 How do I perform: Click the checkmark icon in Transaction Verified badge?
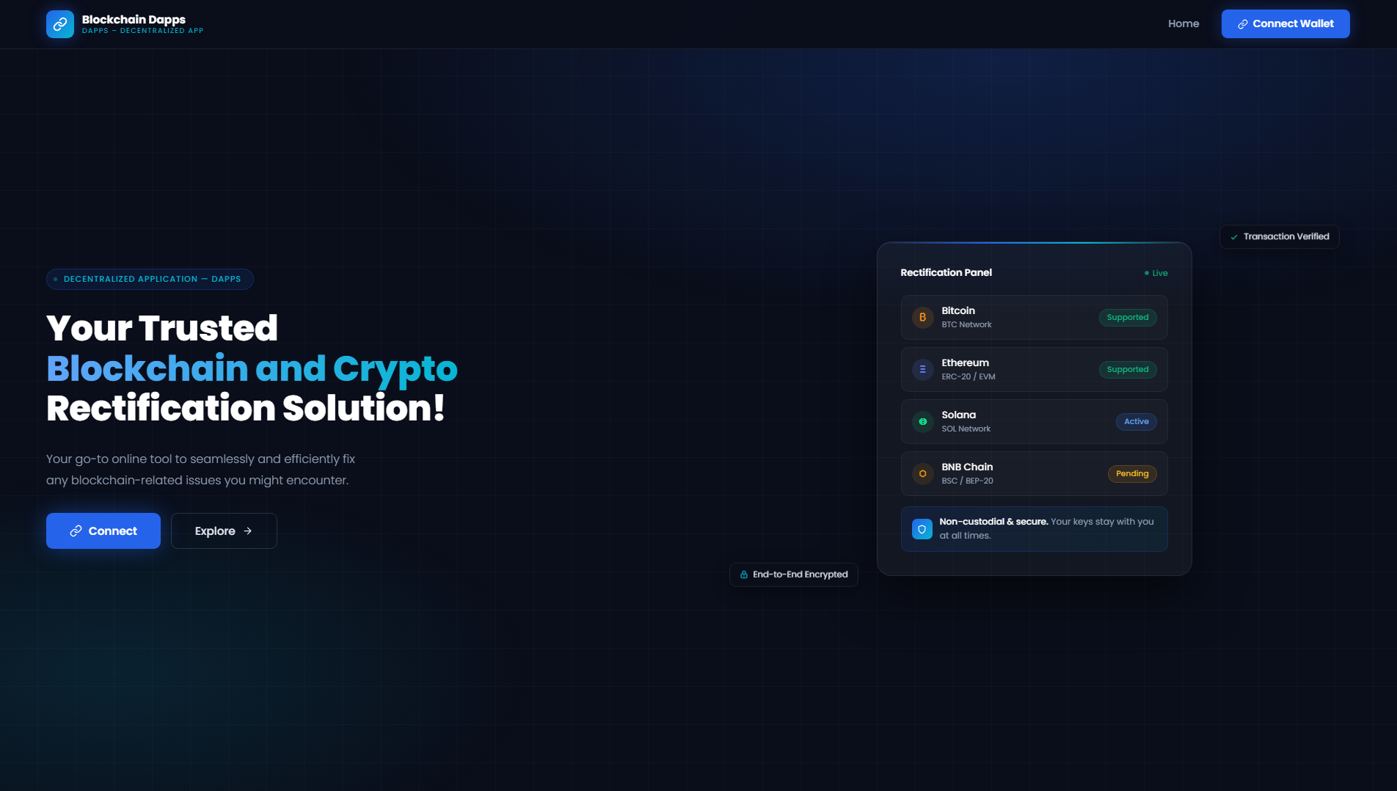[1234, 237]
